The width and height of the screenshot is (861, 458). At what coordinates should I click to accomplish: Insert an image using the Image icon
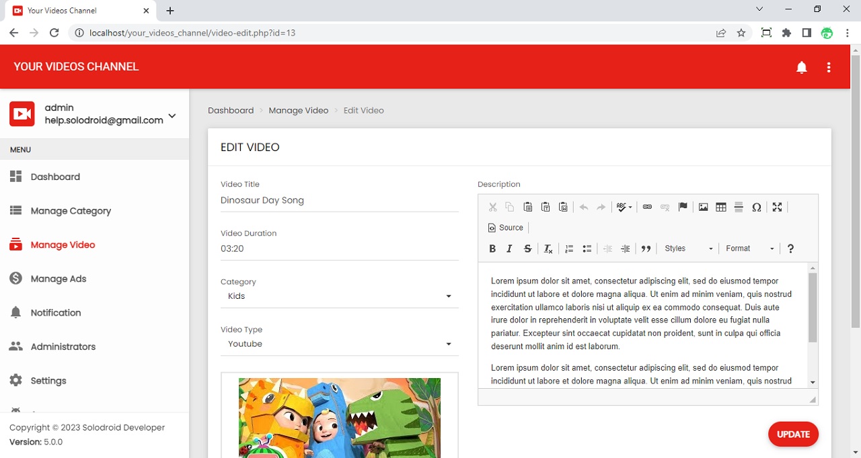click(703, 207)
